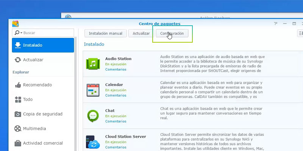The height and width of the screenshot is (151, 303).
Task: Open the Calendar package icon
Action: (93, 90)
